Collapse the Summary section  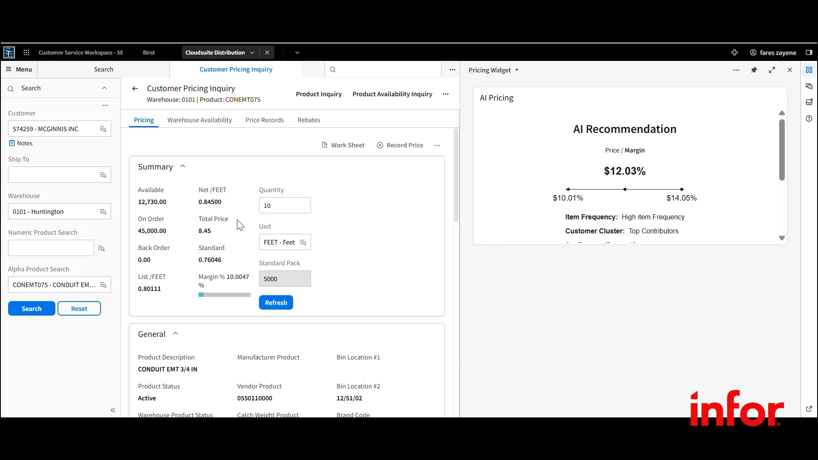point(183,167)
